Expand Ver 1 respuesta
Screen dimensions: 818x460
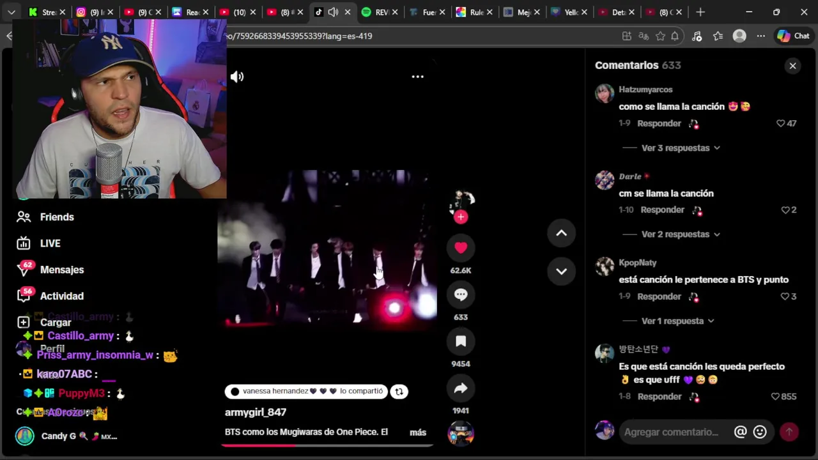(677, 321)
